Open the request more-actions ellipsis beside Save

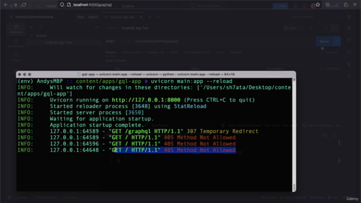311,28
